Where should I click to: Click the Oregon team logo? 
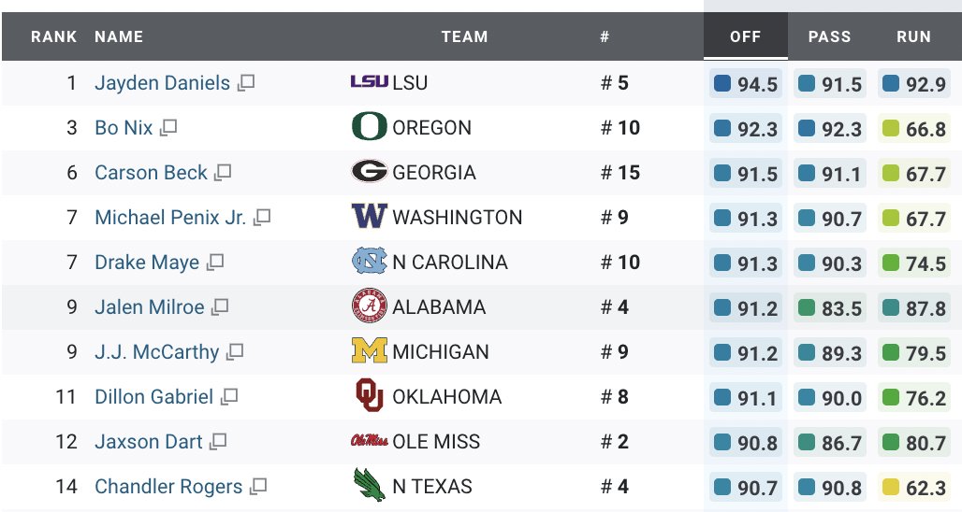pyautogui.click(x=370, y=127)
